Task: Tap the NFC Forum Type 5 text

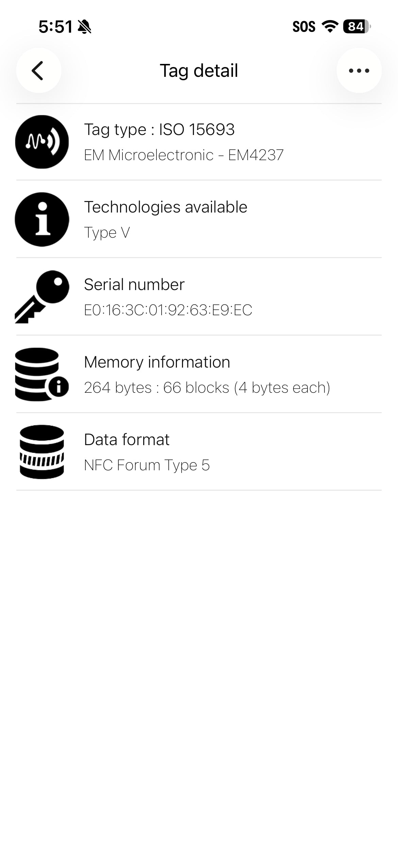Action: pyautogui.click(x=147, y=465)
